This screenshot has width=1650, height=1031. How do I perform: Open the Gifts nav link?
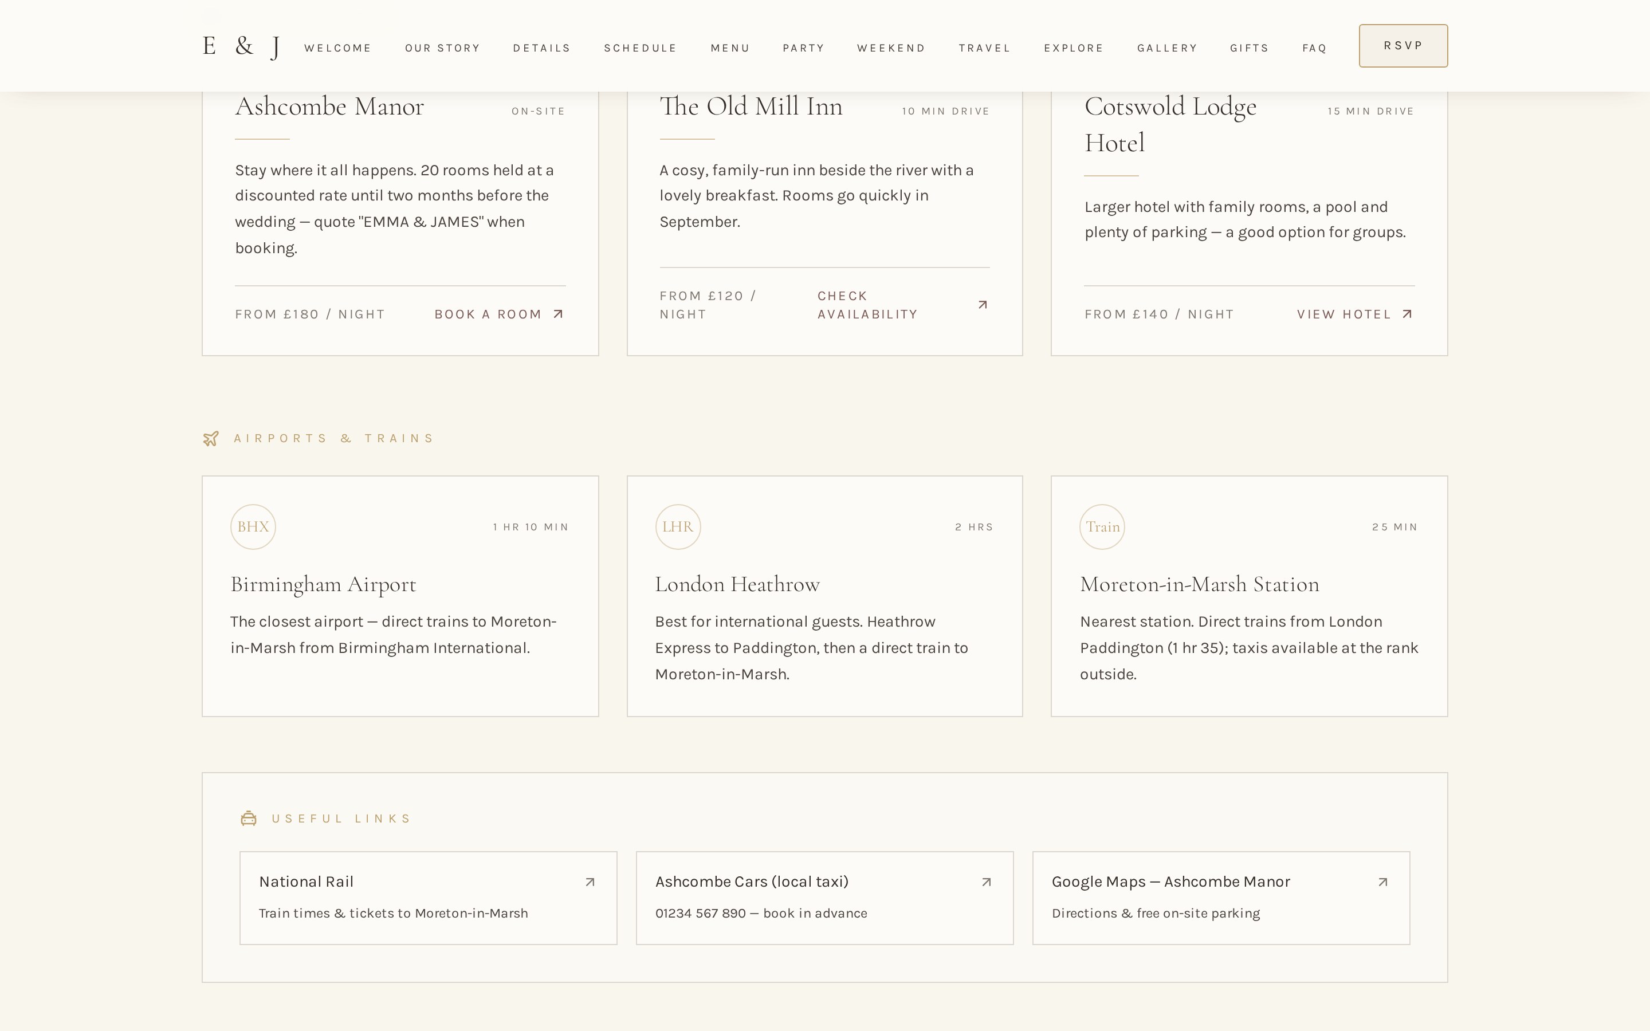coord(1249,48)
